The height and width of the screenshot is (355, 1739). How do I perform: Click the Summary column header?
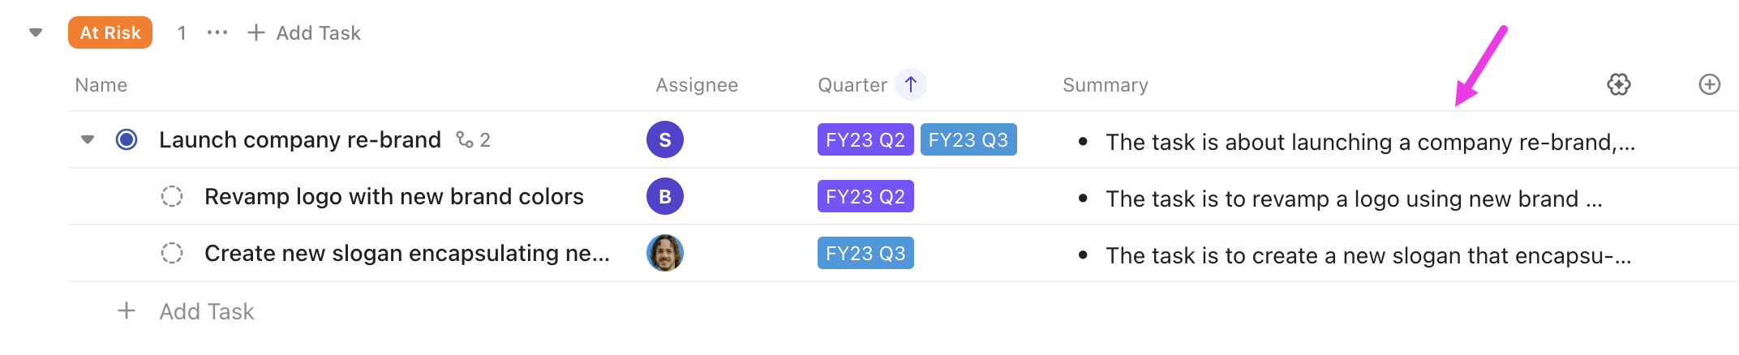(x=1105, y=85)
